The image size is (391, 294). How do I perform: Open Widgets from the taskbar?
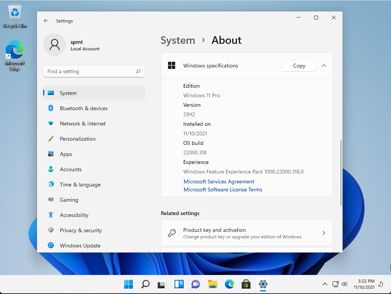pyautogui.click(x=179, y=284)
